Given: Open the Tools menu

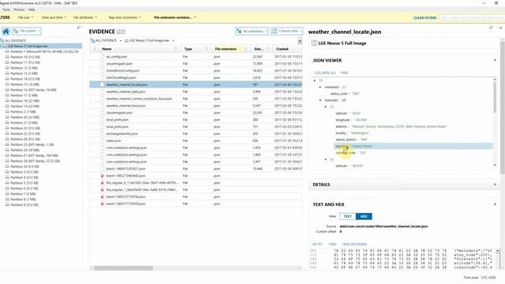Looking at the screenshot, I should pos(6,9).
